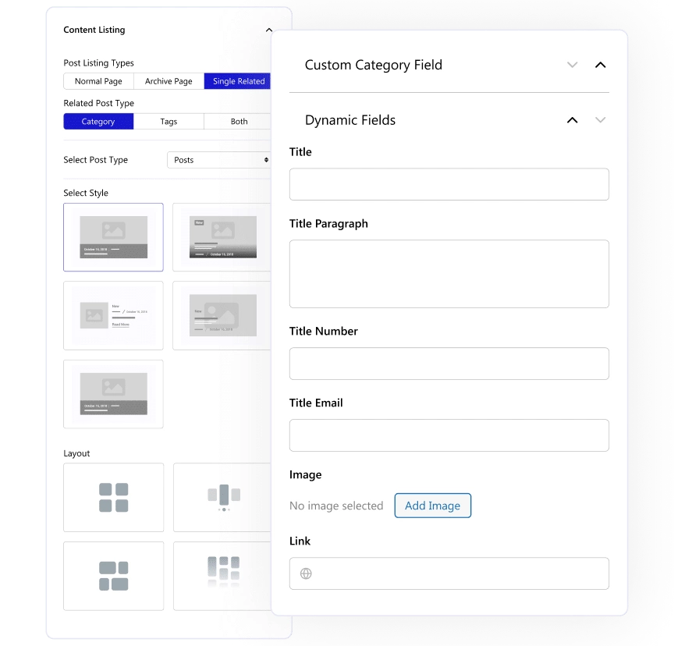Switch related post type to Tags
The image size is (674, 646).
tap(168, 122)
